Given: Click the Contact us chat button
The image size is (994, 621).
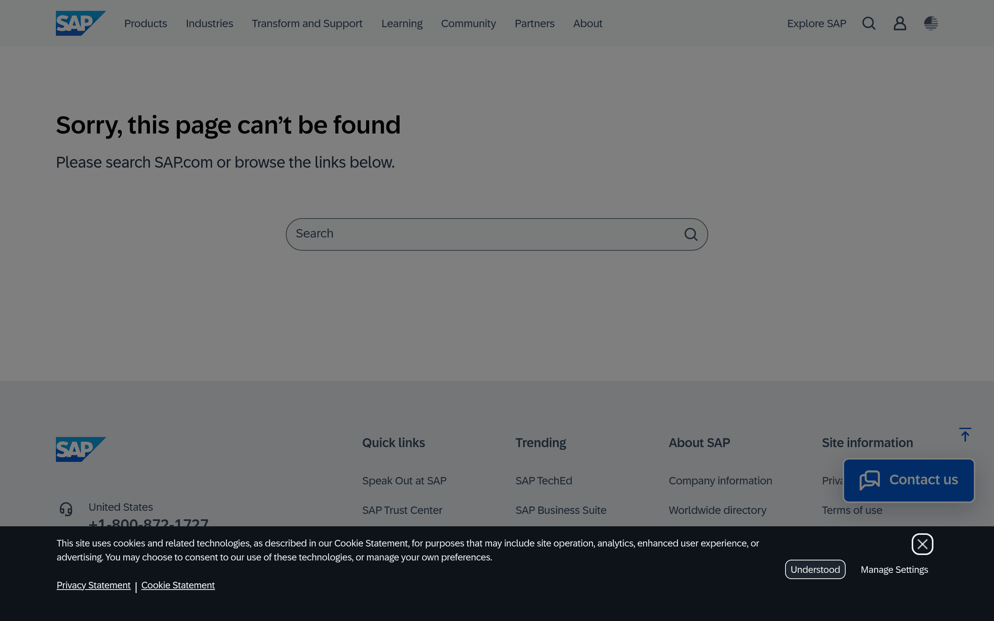Looking at the screenshot, I should click(909, 480).
